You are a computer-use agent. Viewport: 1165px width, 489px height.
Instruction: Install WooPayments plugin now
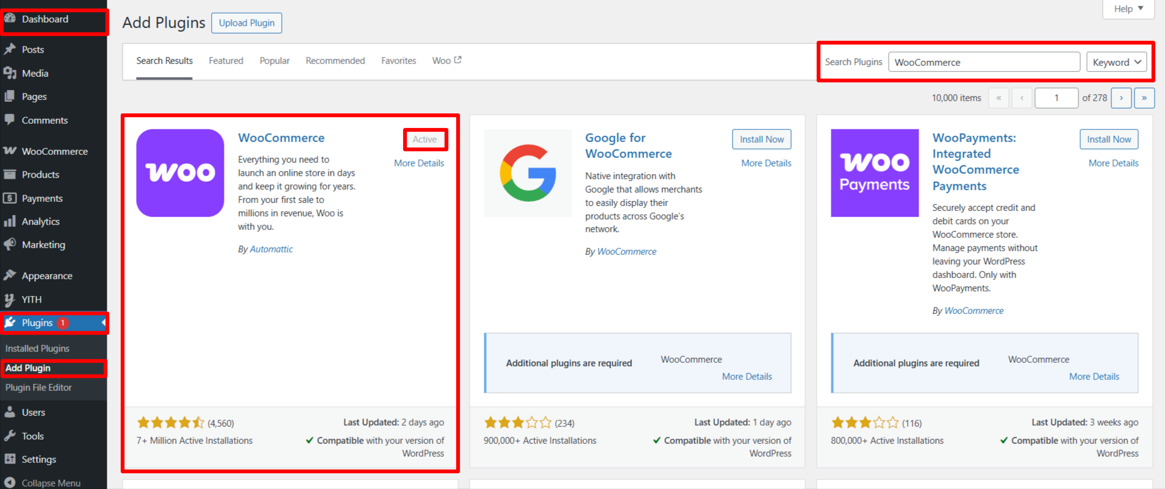point(1109,139)
